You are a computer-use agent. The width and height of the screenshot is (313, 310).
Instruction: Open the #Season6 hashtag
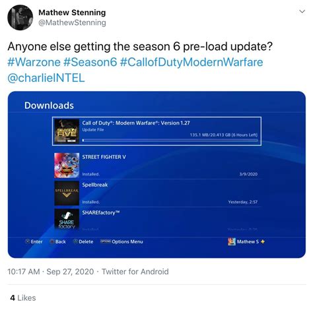click(x=90, y=62)
